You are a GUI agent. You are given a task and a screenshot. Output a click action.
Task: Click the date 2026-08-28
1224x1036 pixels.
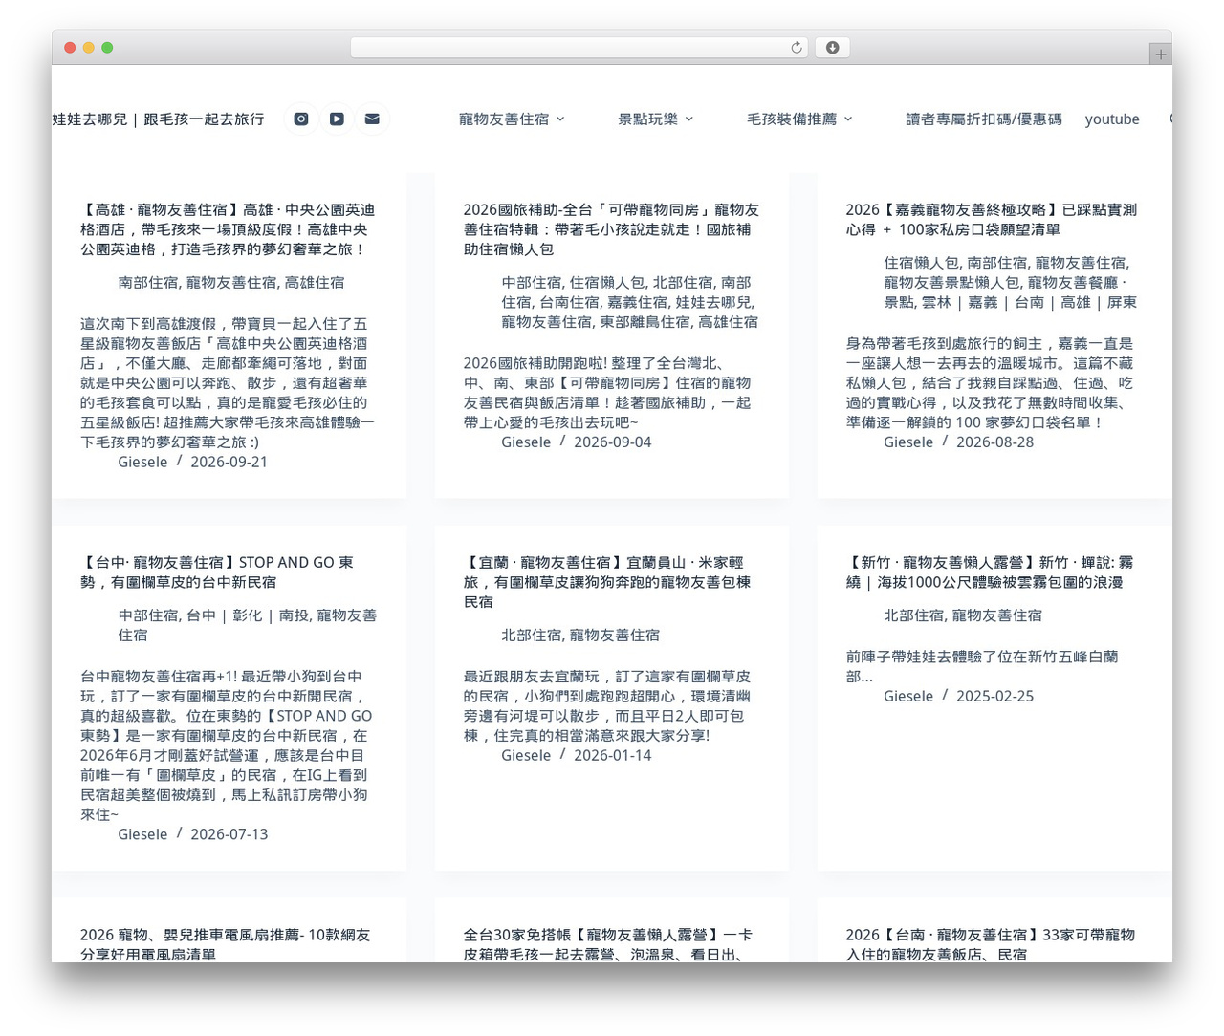994,442
